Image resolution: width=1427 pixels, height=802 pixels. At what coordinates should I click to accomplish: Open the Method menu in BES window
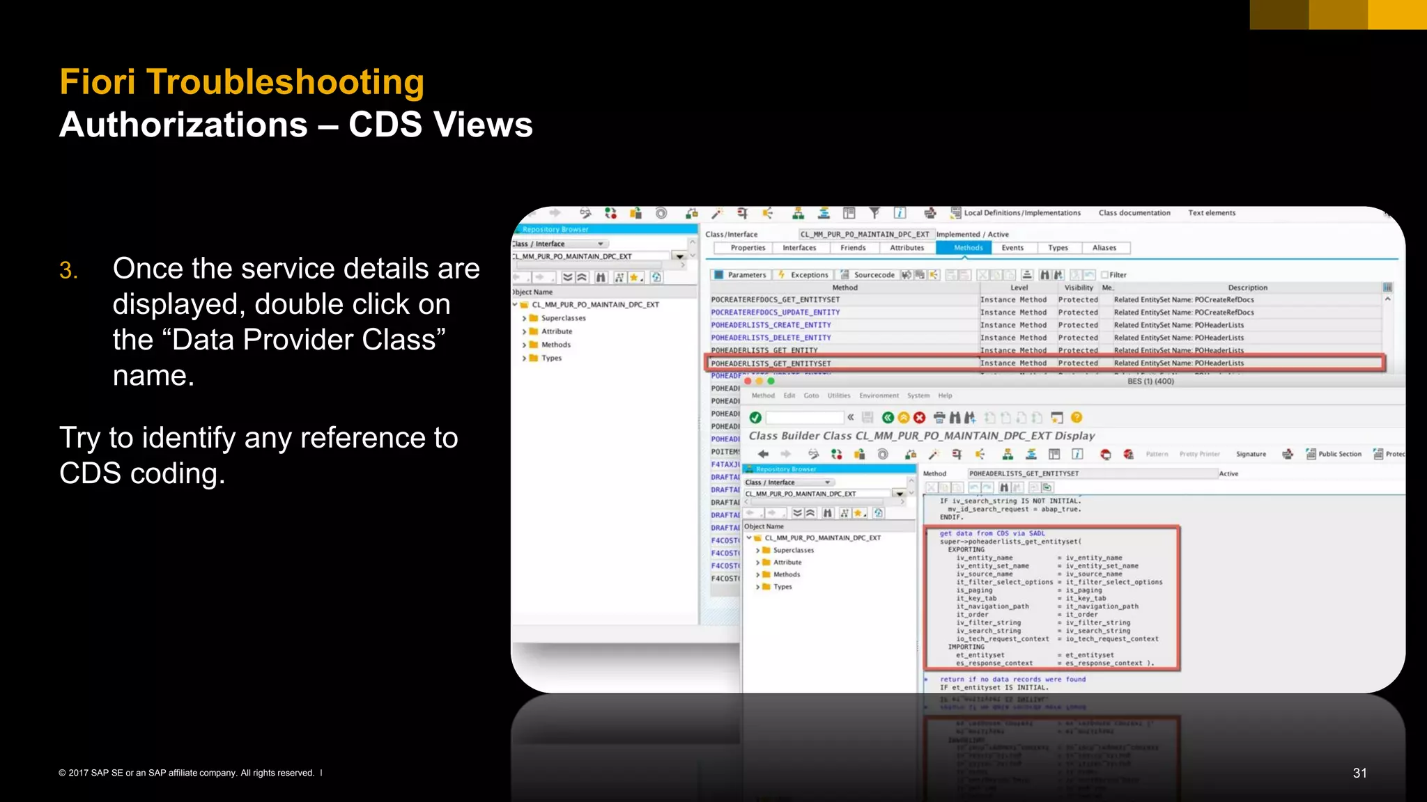point(763,395)
